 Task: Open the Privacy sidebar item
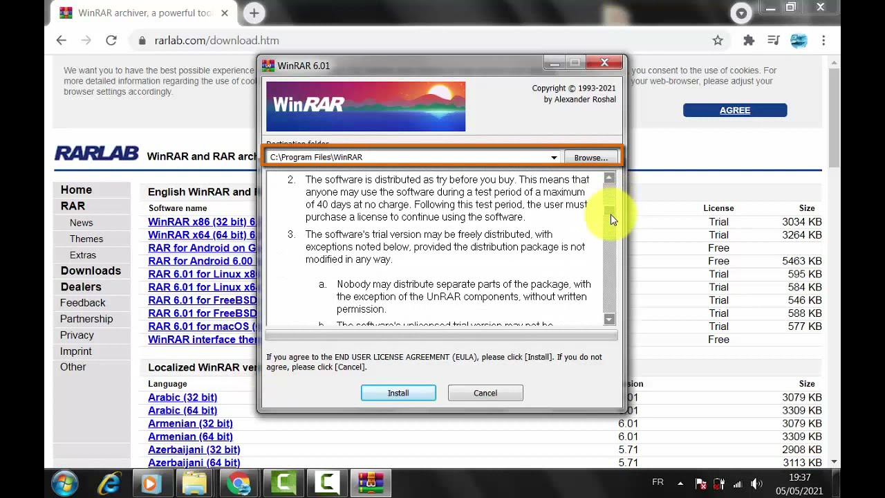pos(77,335)
